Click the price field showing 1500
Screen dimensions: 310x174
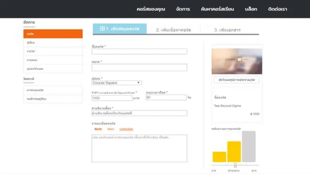click(112, 98)
